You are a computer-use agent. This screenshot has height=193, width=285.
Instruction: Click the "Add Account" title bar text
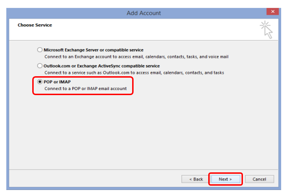(x=144, y=13)
